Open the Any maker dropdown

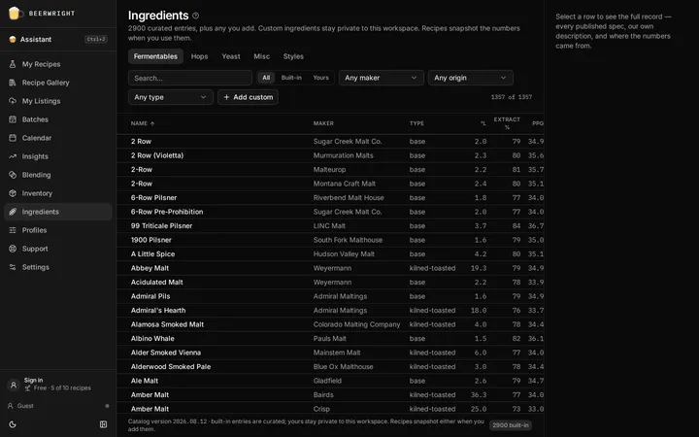pos(382,78)
